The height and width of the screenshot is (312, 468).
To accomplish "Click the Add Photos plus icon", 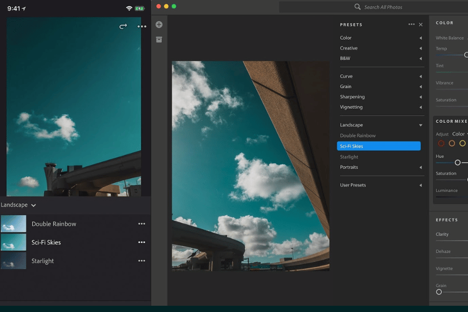I will tap(159, 24).
